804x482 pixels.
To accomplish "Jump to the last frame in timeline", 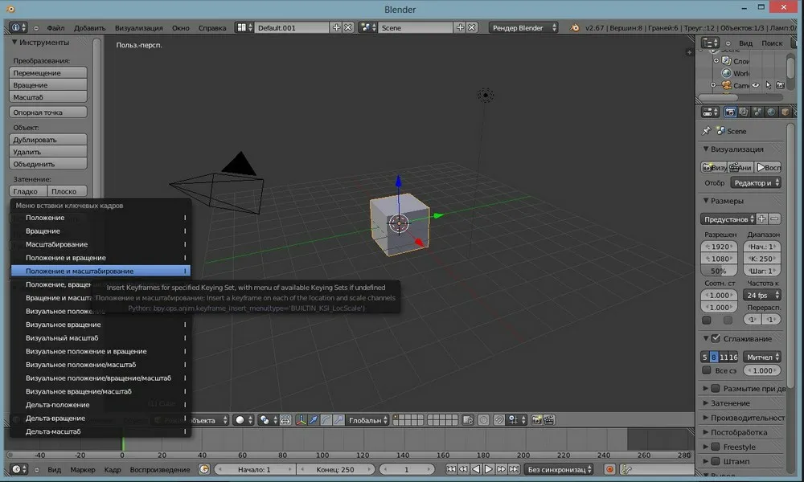I will tap(514, 469).
